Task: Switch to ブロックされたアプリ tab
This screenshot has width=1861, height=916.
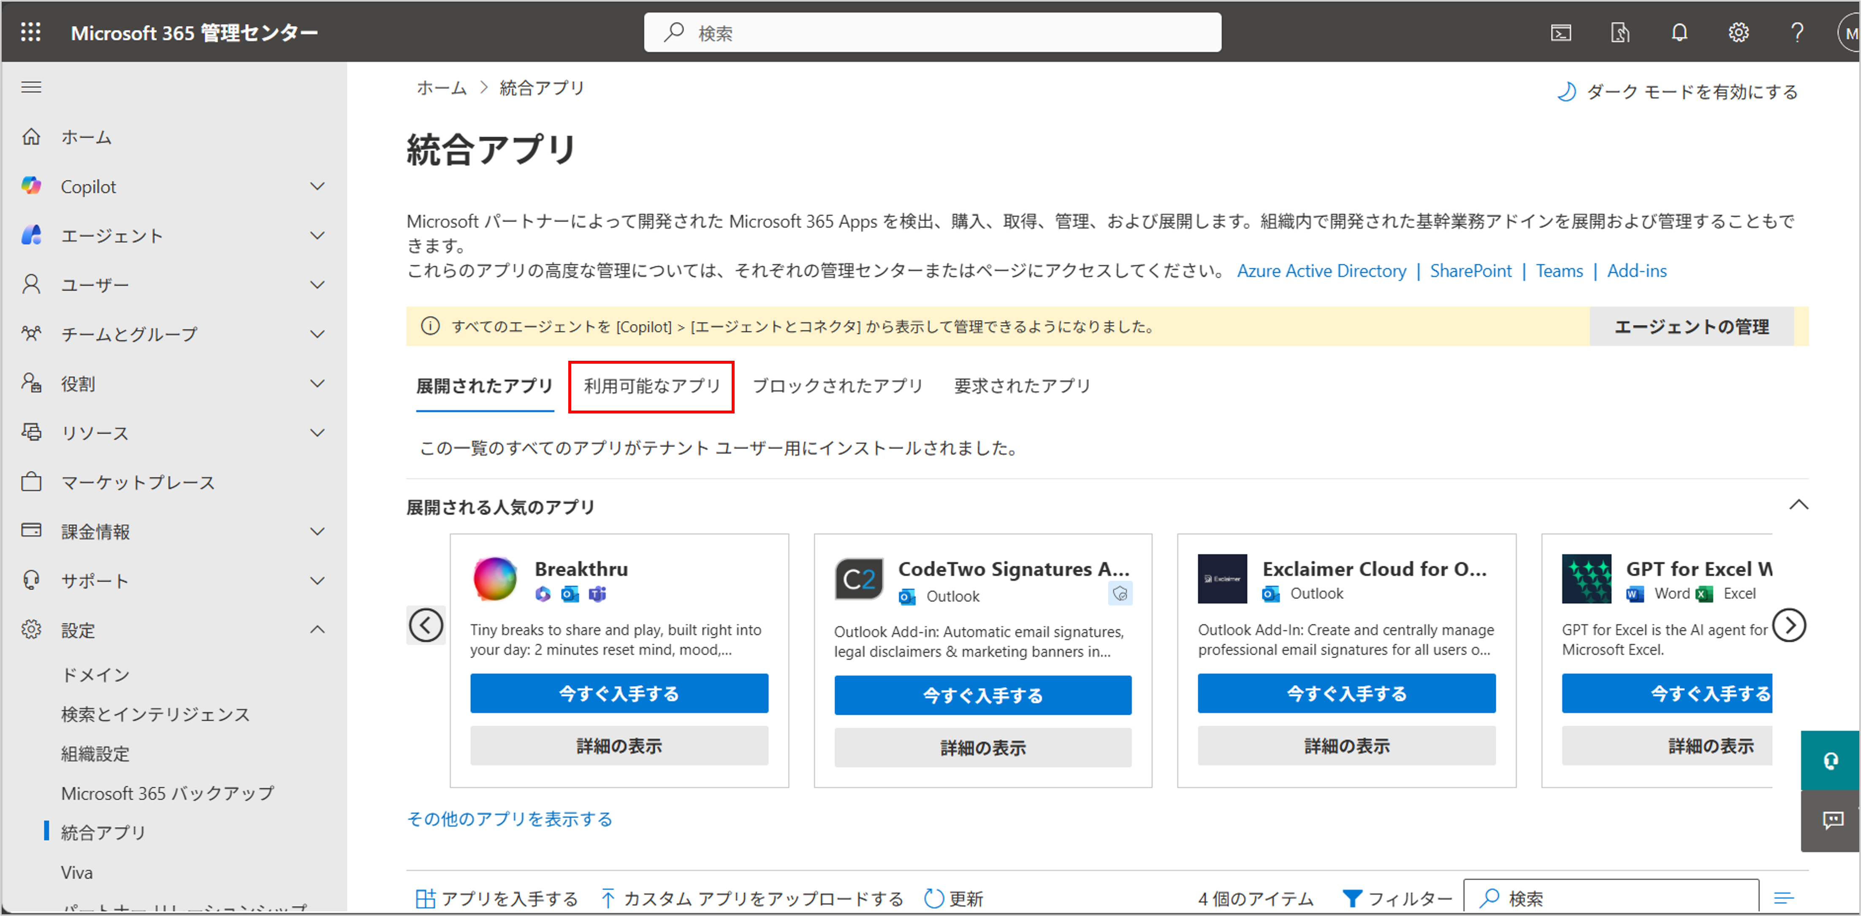Action: [837, 386]
